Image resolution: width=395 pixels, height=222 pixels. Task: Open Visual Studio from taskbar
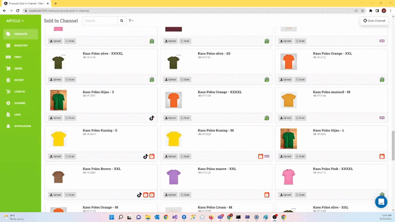coord(175,217)
